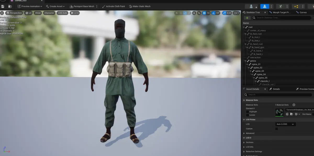Click the material preview thumbnail

coord(279,112)
